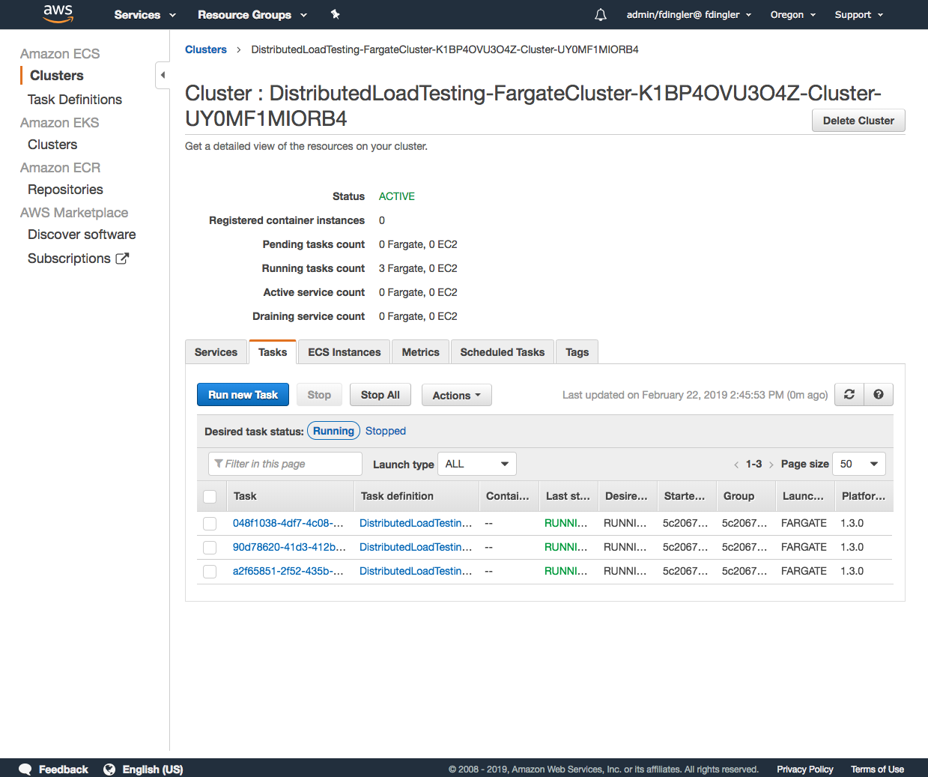Click the ACTIVE status value
Image resolution: width=928 pixels, height=777 pixels.
tap(397, 196)
